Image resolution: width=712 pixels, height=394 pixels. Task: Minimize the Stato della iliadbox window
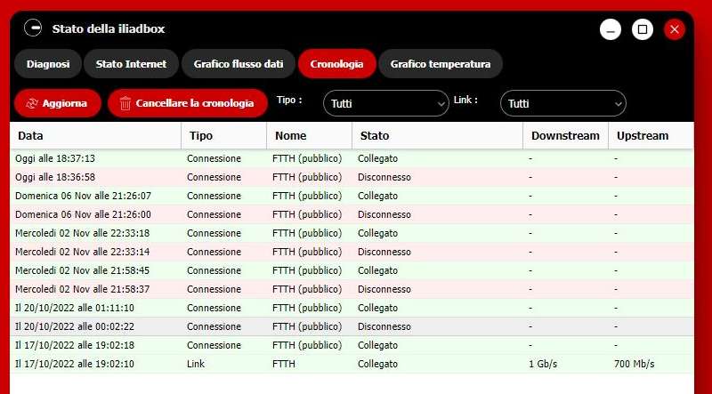coord(610,29)
